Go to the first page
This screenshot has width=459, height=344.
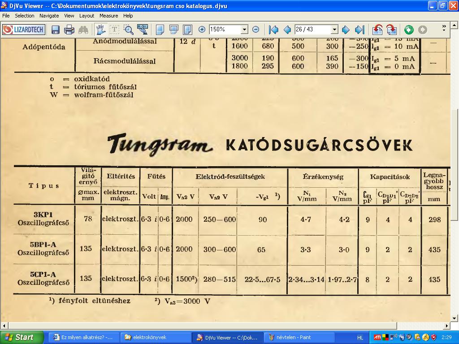pyautogui.click(x=273, y=30)
